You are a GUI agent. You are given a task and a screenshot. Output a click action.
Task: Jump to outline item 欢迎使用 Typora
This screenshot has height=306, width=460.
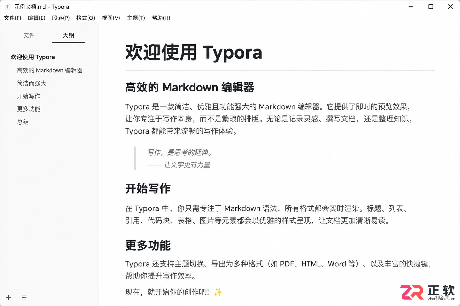tap(33, 57)
